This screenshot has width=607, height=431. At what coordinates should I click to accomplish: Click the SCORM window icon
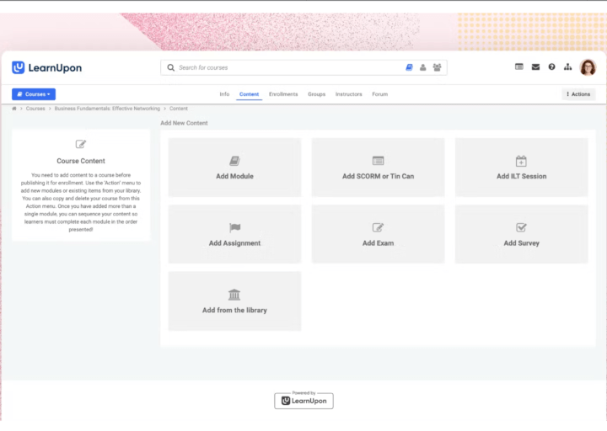coord(379,161)
